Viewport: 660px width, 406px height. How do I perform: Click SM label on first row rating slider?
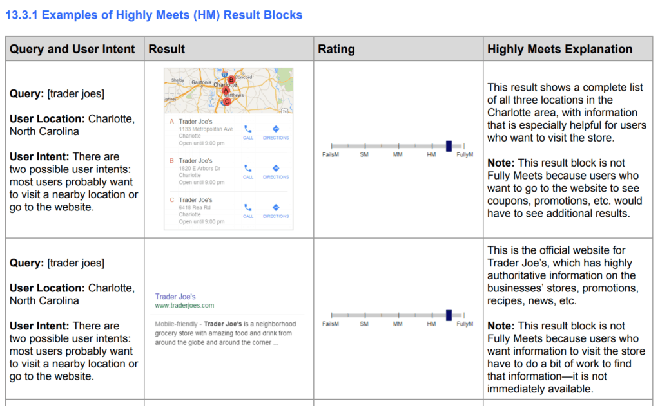364,154
